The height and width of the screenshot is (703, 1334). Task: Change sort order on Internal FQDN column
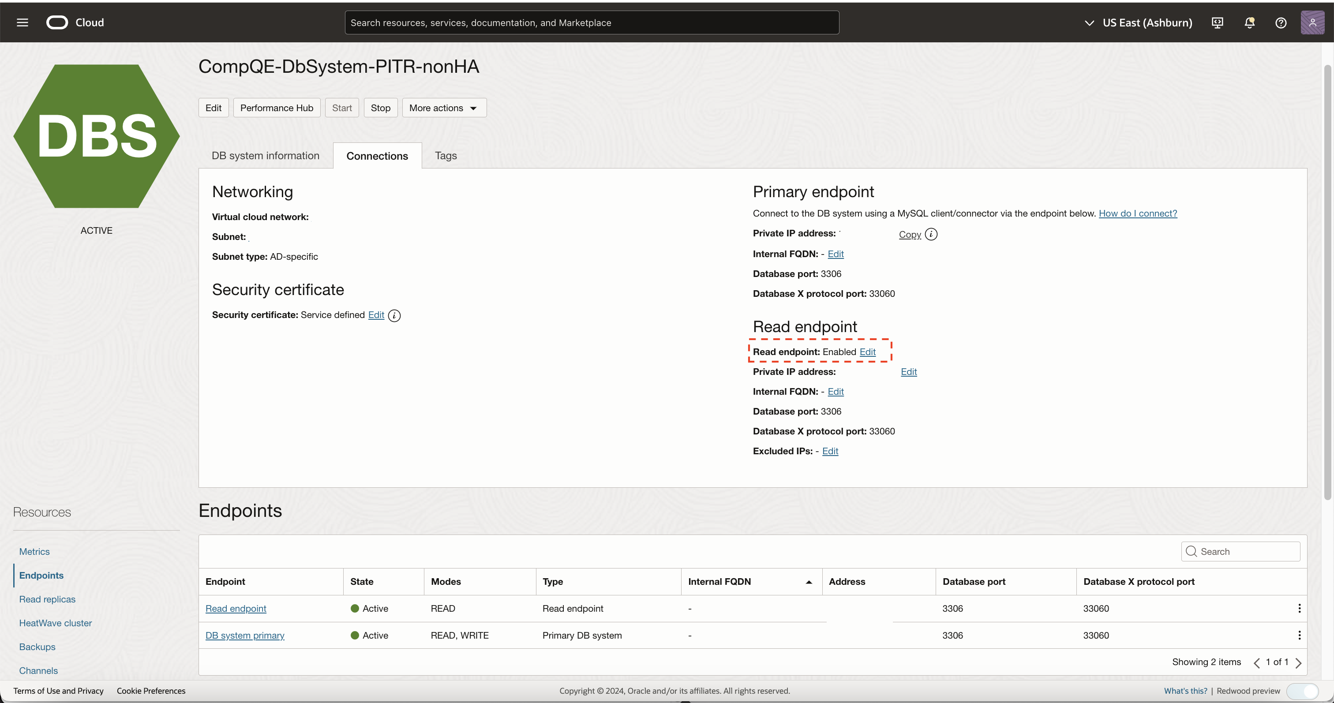(808, 582)
